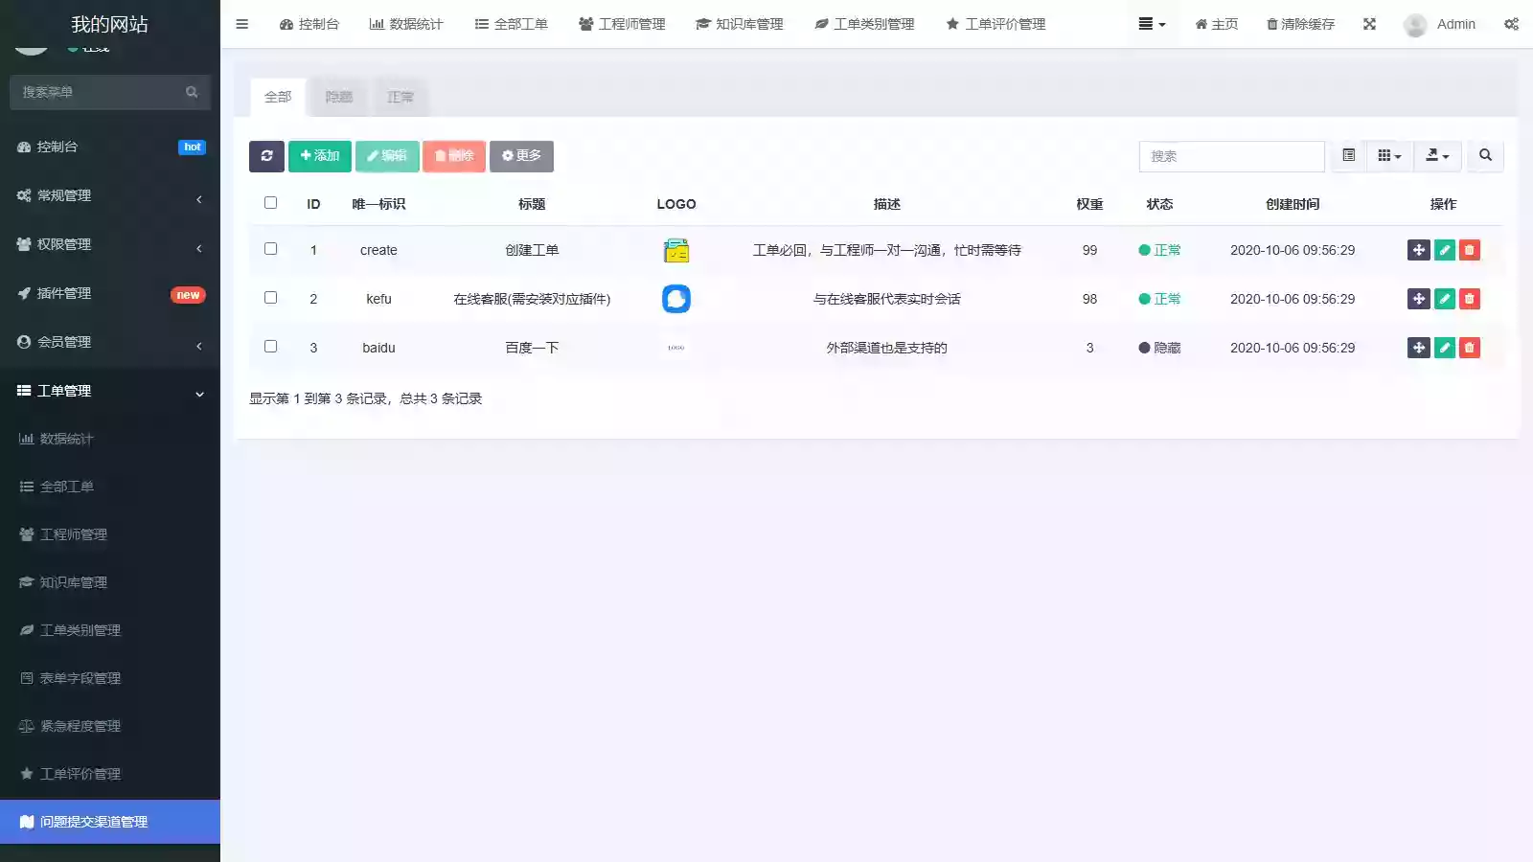Image resolution: width=1533 pixels, height=862 pixels.
Task: Select the header checkbox to select all rows
Action: click(x=270, y=202)
